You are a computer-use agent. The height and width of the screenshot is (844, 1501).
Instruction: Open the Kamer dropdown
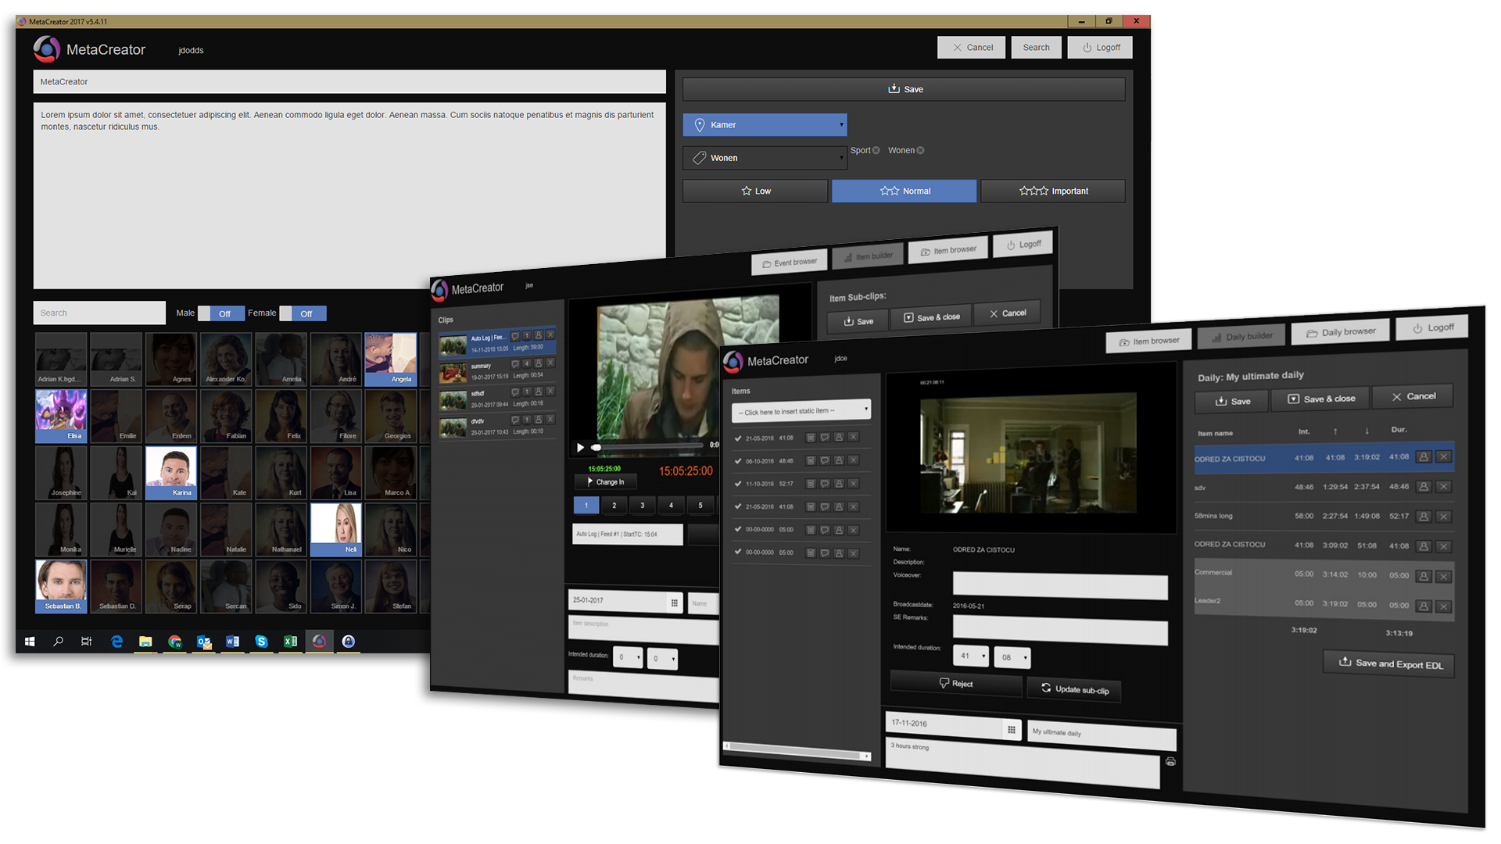point(765,125)
